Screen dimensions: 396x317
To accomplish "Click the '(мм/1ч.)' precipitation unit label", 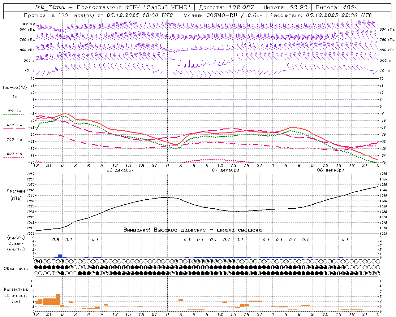I will [16, 249].
